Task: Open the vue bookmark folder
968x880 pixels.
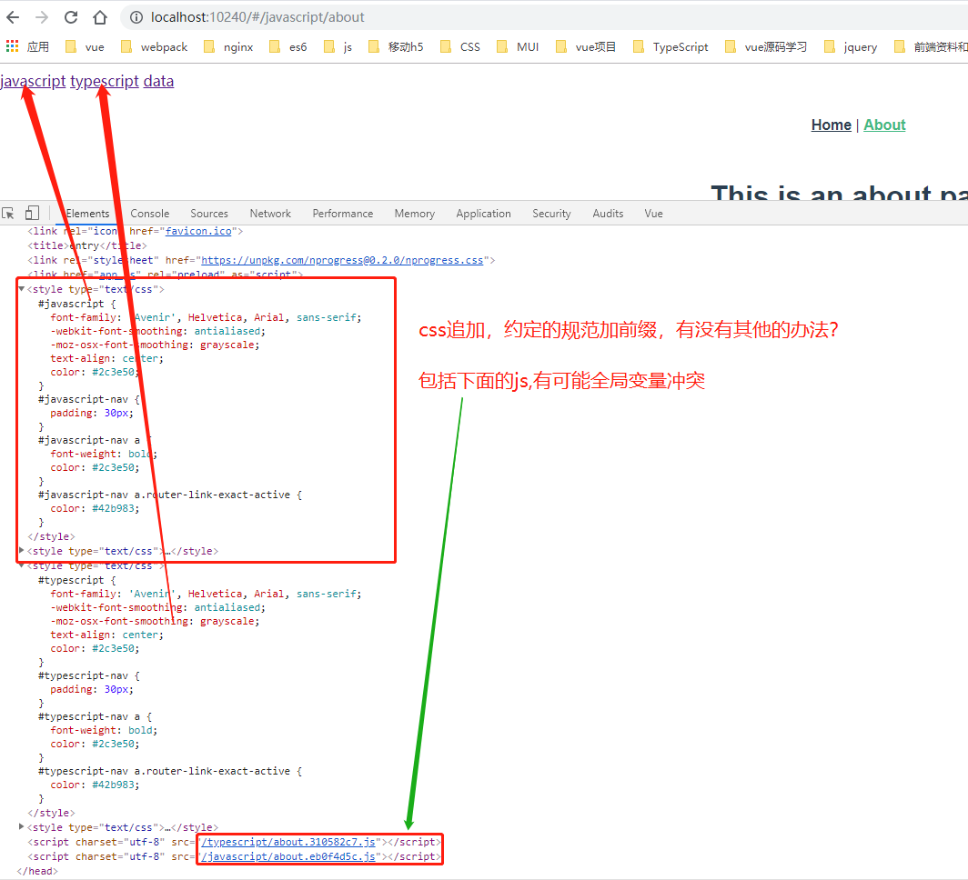Action: (x=86, y=47)
